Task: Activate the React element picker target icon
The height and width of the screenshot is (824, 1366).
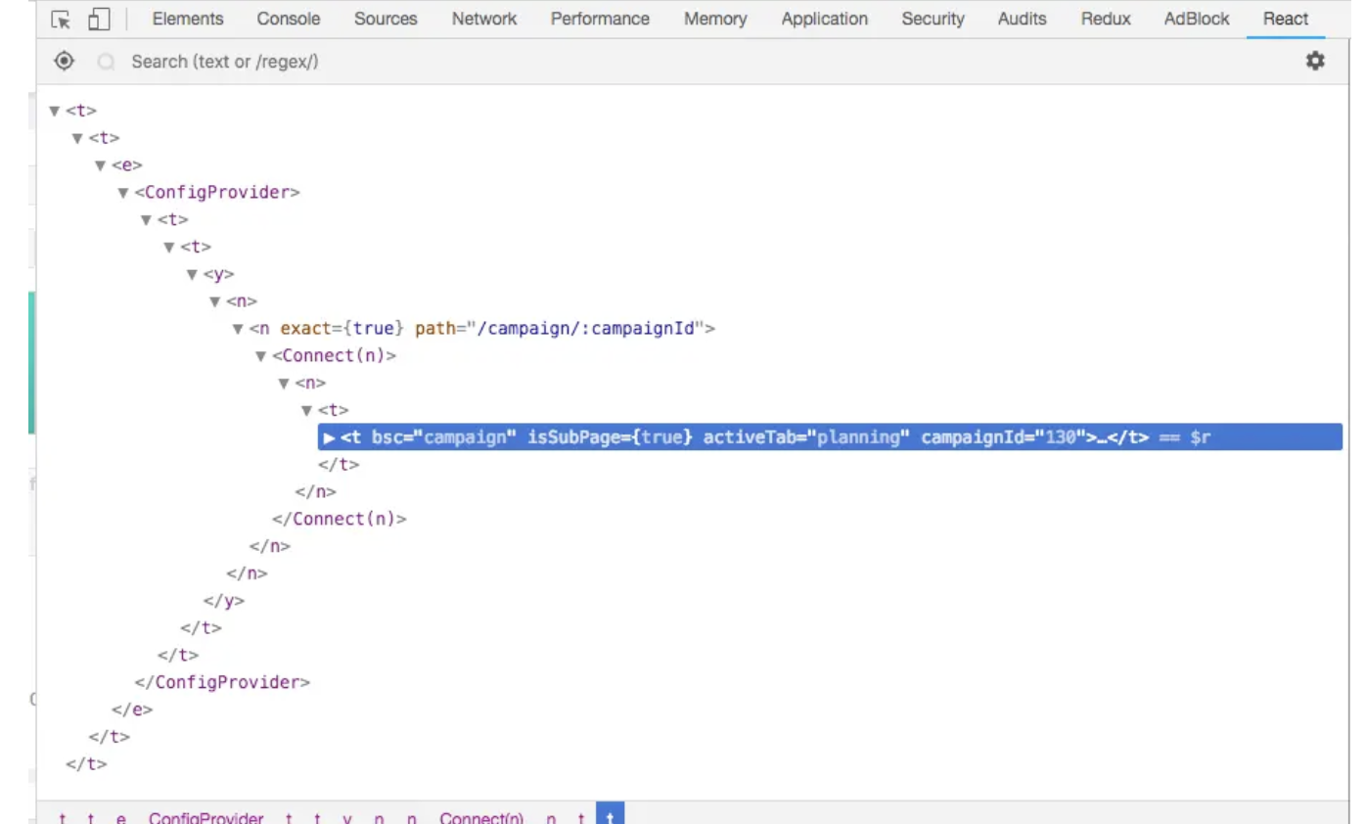Action: (x=63, y=61)
